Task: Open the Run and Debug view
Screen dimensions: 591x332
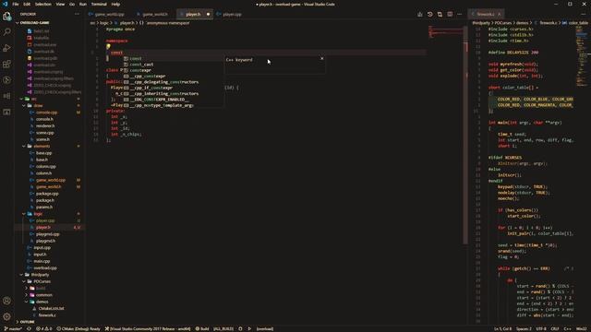Action: pos(6,48)
